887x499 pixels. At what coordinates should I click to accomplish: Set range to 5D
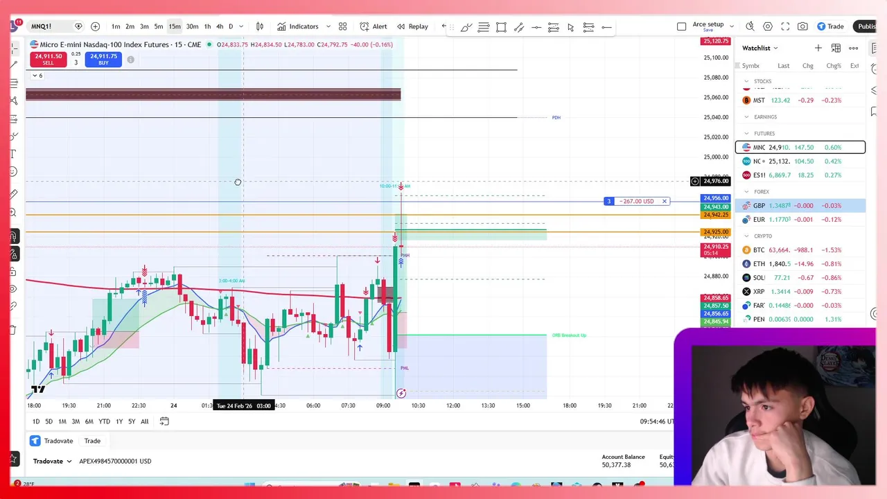[x=49, y=421]
